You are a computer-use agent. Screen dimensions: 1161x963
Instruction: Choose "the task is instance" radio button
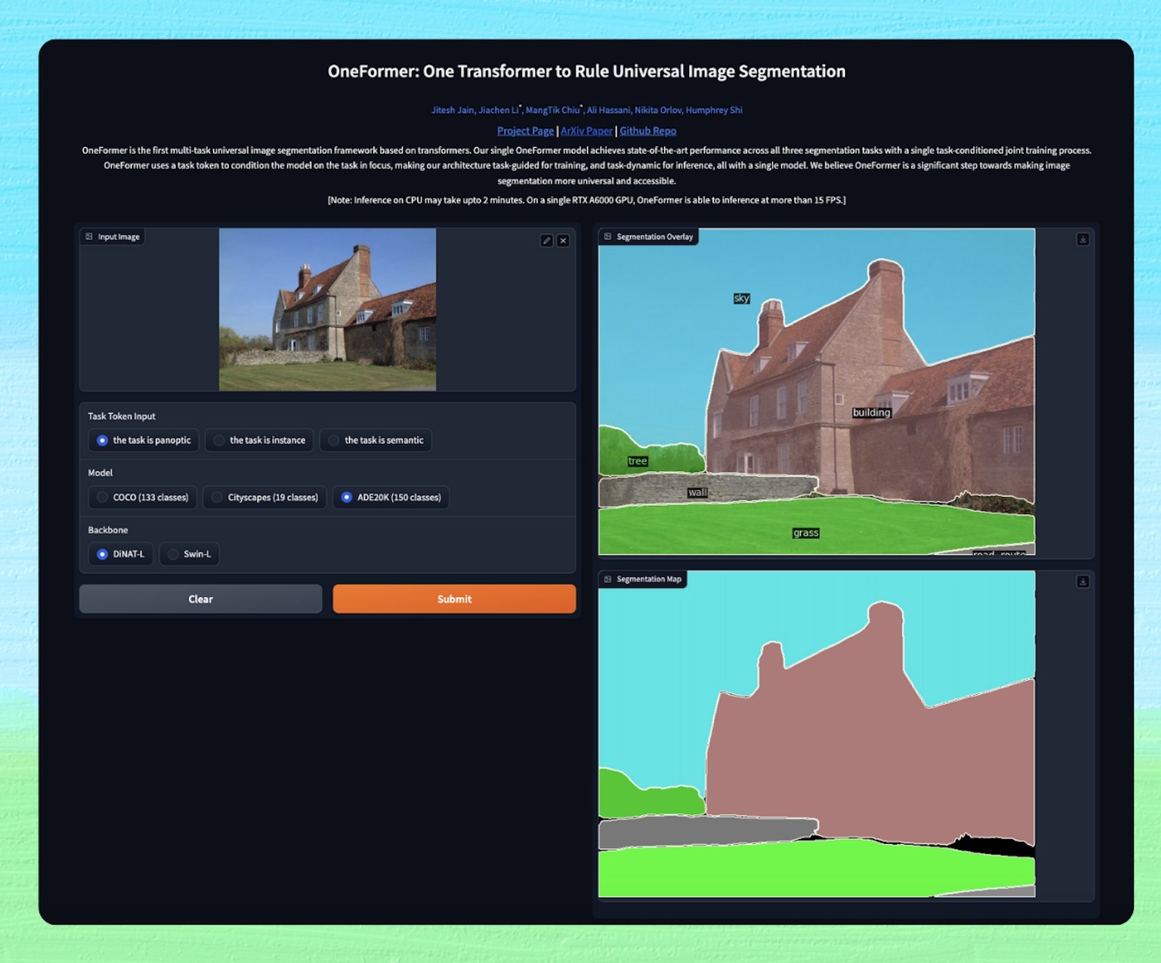[219, 440]
